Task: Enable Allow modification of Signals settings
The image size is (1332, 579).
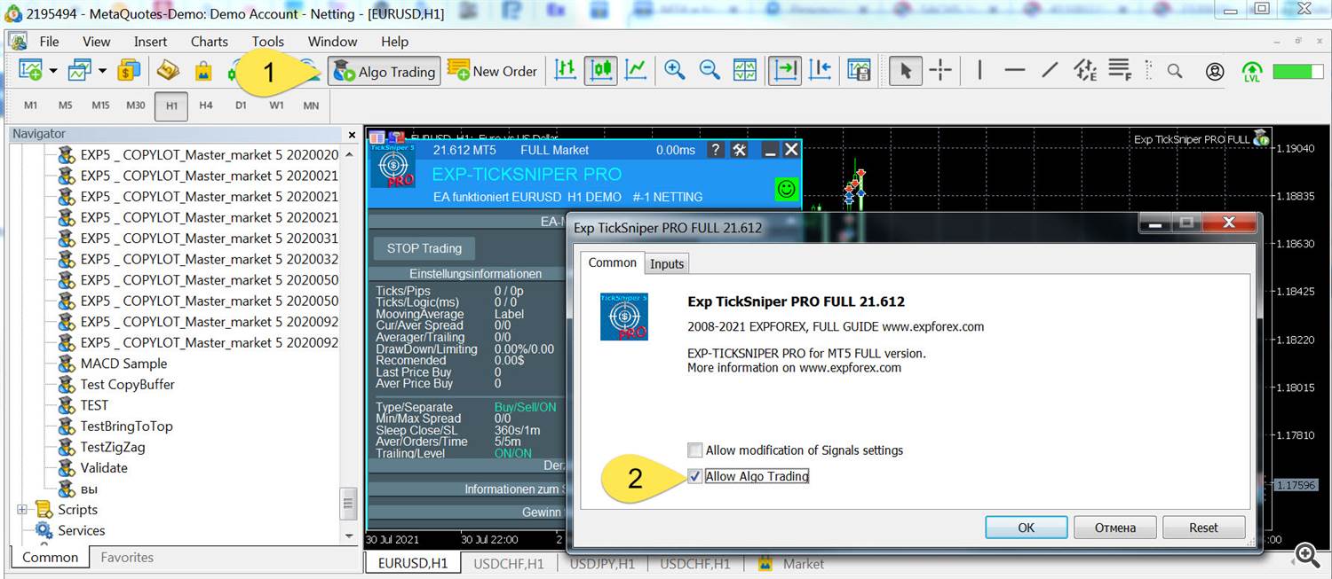Action: coord(695,450)
